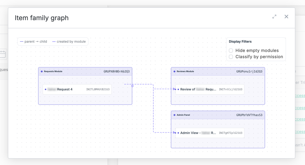
Task: Click the Requests Module header dot icon
Action: click(x=42, y=71)
